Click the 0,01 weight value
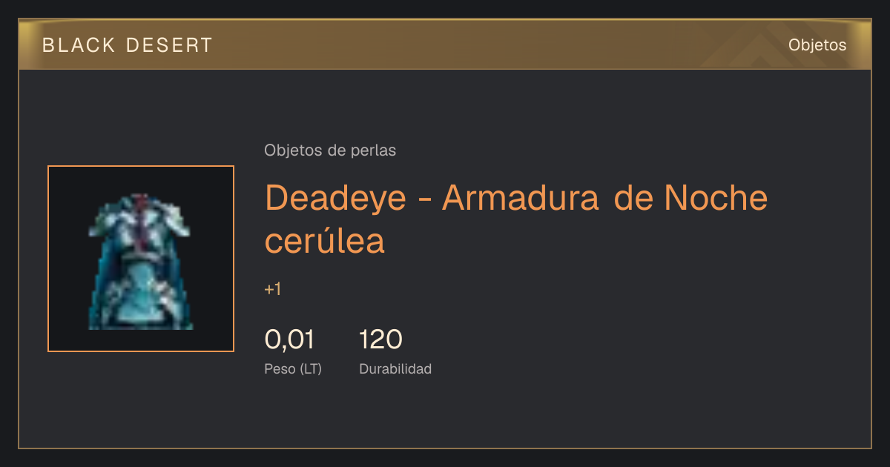The height and width of the screenshot is (467, 890). coord(289,340)
